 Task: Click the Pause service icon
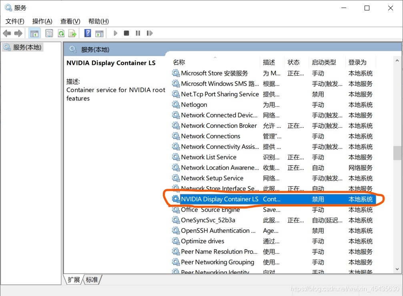(x=138, y=33)
